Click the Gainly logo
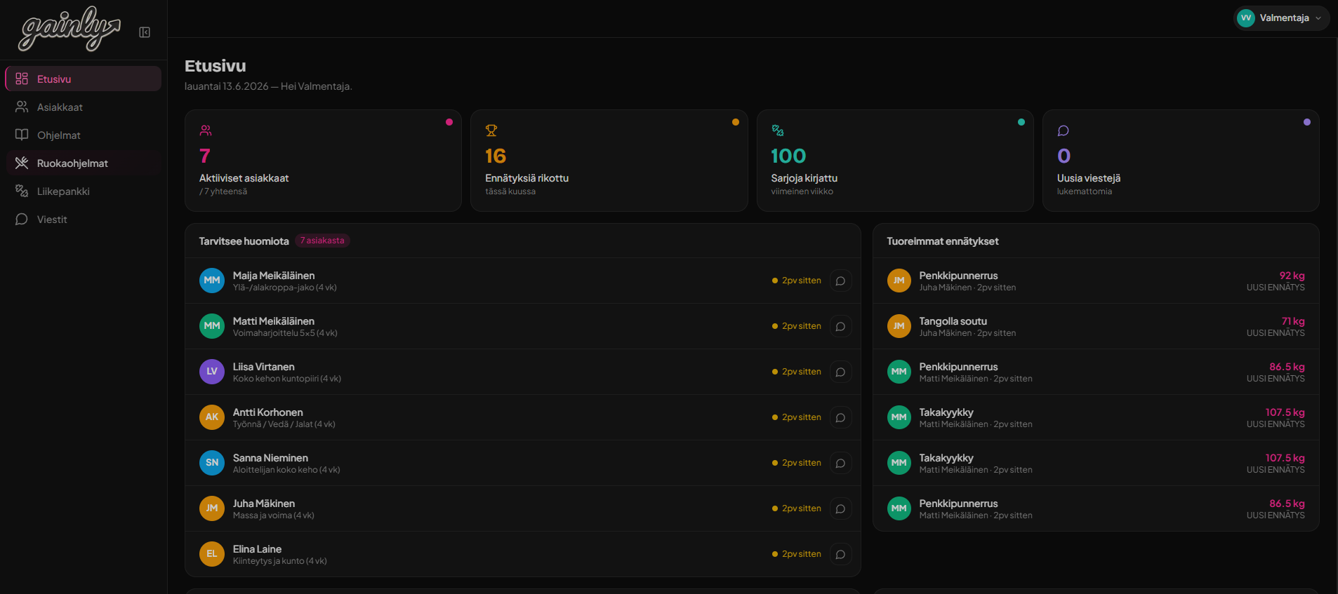The width and height of the screenshot is (1338, 594). tap(69, 29)
